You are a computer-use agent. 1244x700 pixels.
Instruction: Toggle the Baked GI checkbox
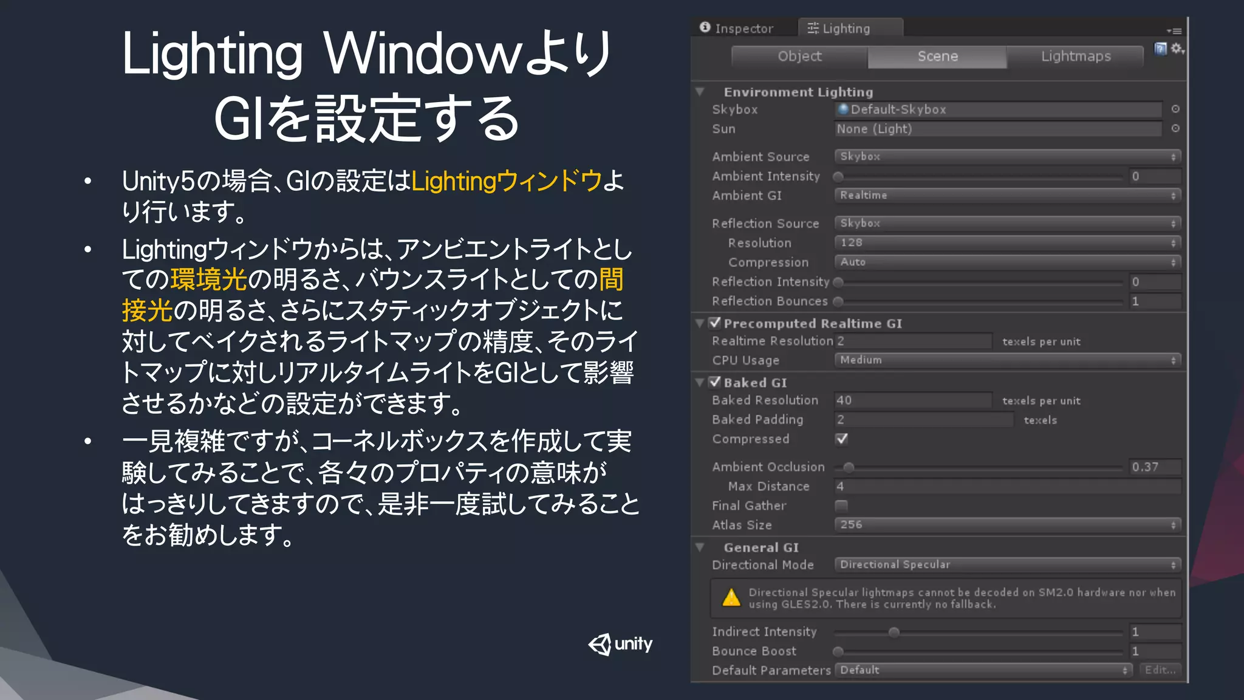[x=715, y=382]
